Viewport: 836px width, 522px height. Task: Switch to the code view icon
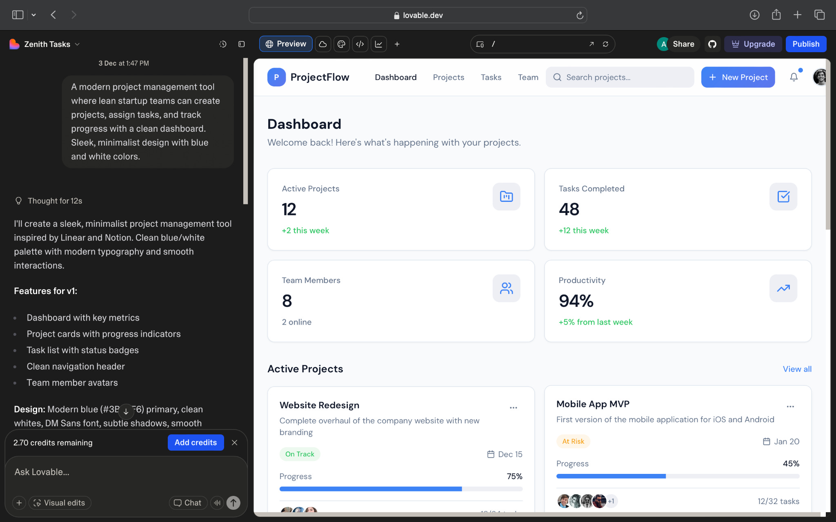(360, 44)
